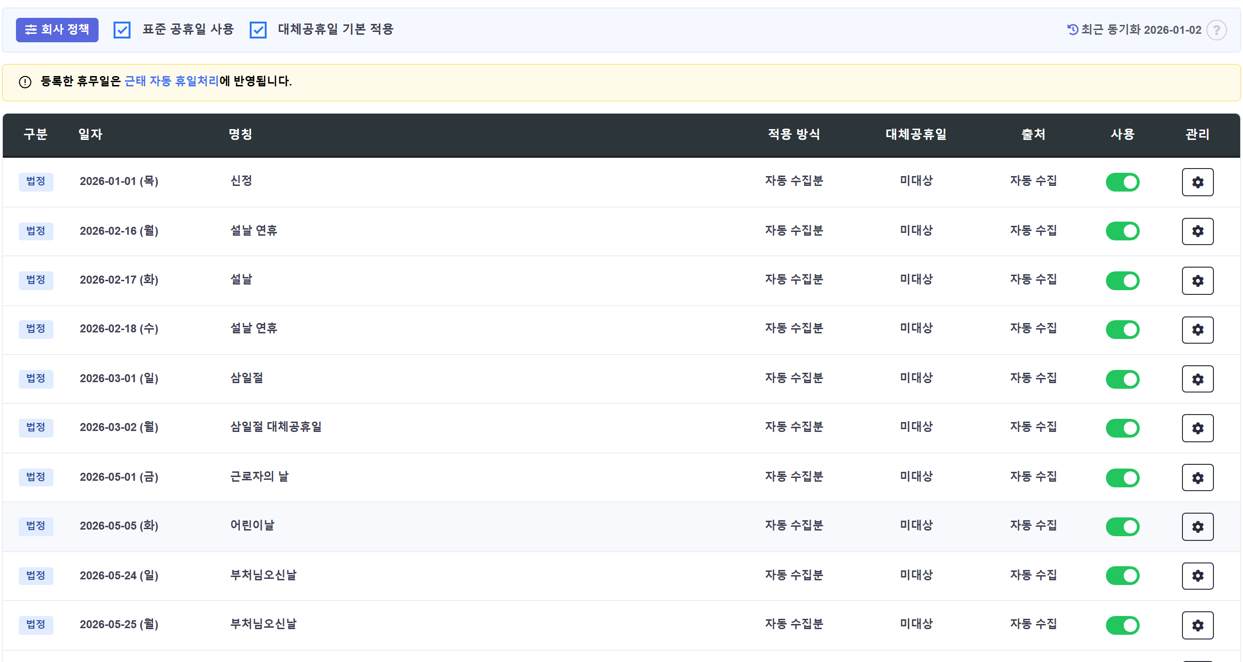Click the 최근 동기화 2026-01-02 text
The width and height of the screenshot is (1243, 662).
pyautogui.click(x=1141, y=30)
